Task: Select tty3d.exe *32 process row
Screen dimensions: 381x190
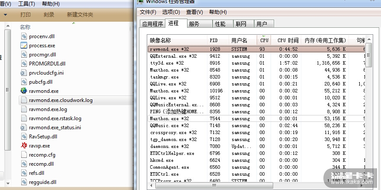Action: [x=256, y=63]
